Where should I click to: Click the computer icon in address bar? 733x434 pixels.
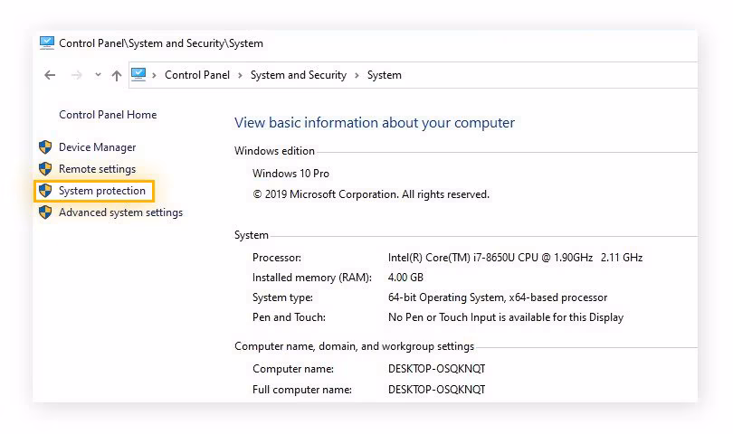(138, 75)
